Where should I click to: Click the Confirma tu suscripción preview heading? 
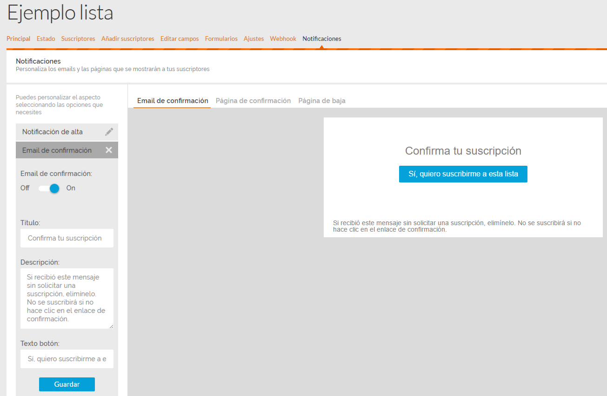pos(463,151)
